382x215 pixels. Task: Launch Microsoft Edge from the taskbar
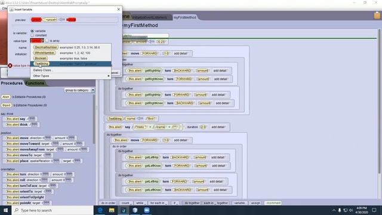100,210
